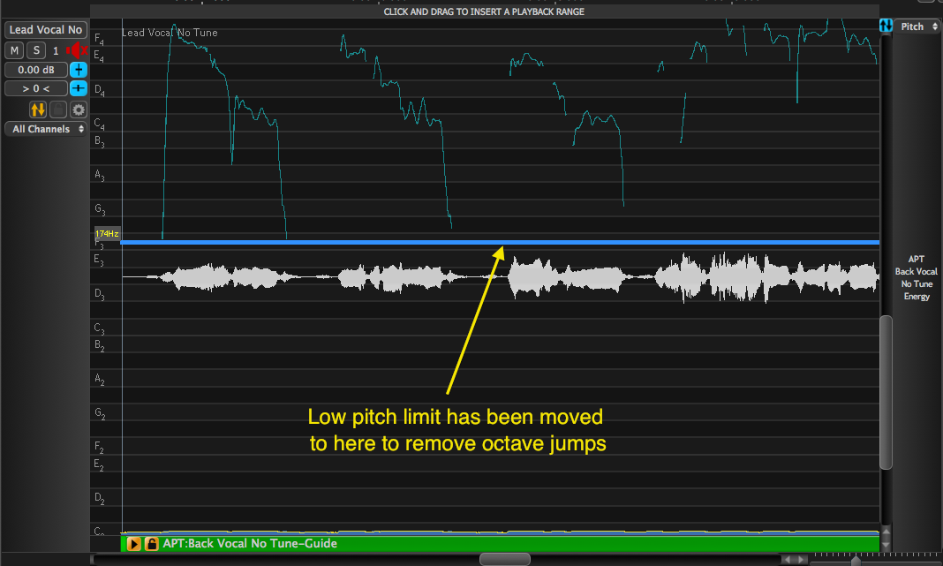Open the All Channels dropdown
The image size is (943, 566).
(48, 129)
